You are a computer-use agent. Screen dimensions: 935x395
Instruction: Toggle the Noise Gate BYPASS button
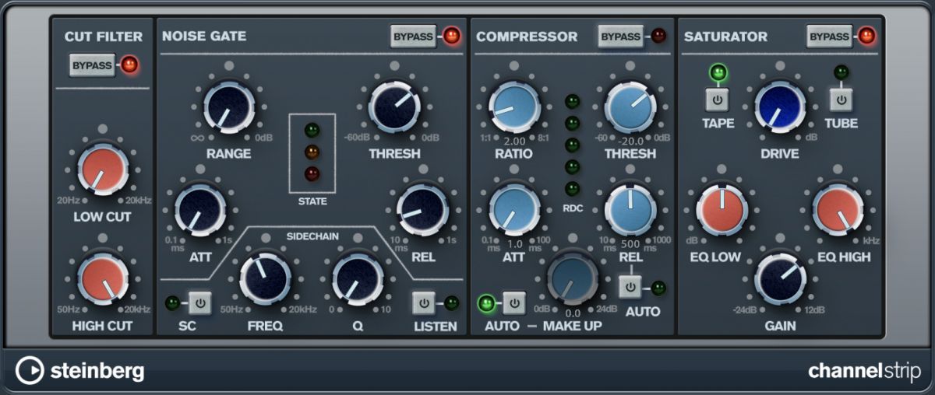[x=414, y=37]
